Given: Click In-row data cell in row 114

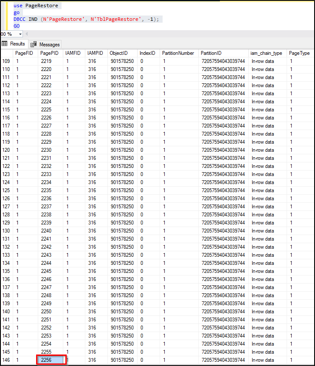Looking at the screenshot, I should [267, 102].
